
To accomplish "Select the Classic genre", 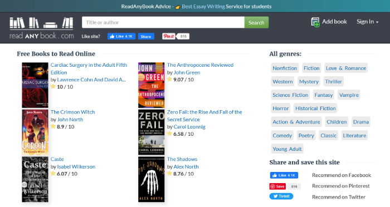I will pos(328,135).
